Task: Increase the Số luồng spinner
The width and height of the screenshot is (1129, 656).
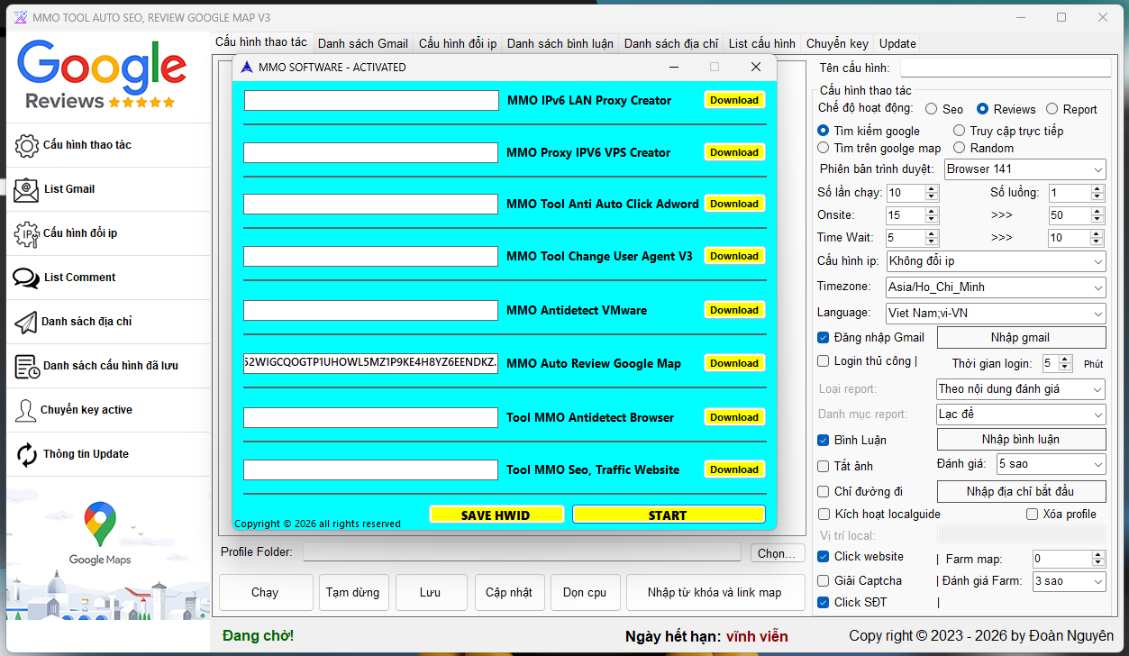Action: [x=1097, y=188]
